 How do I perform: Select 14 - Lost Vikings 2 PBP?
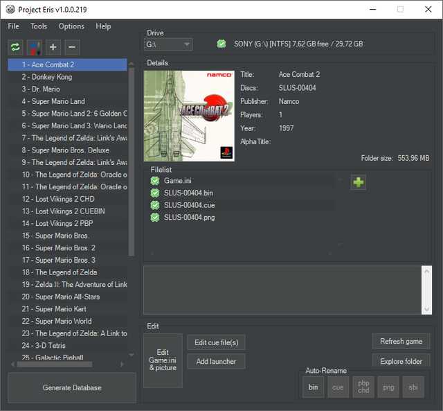[68, 223]
